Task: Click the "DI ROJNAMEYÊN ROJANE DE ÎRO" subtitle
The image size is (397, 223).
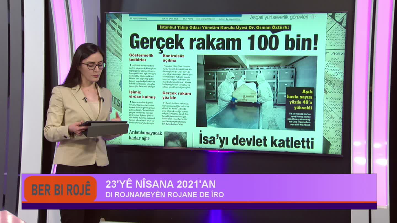Action: (x=165, y=195)
